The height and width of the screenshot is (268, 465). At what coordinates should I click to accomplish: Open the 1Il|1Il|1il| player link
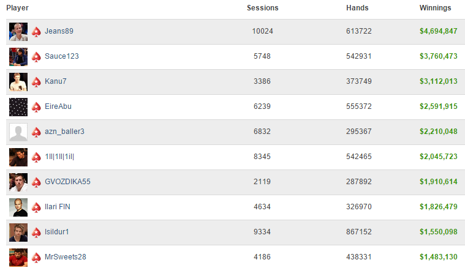click(x=59, y=157)
